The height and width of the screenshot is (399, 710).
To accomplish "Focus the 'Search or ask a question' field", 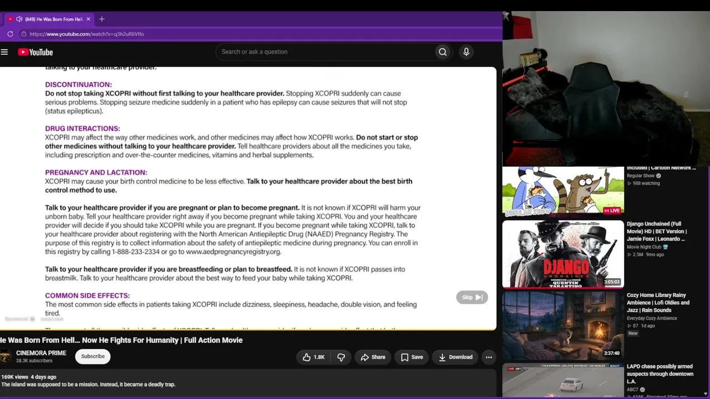I will 324,52.
